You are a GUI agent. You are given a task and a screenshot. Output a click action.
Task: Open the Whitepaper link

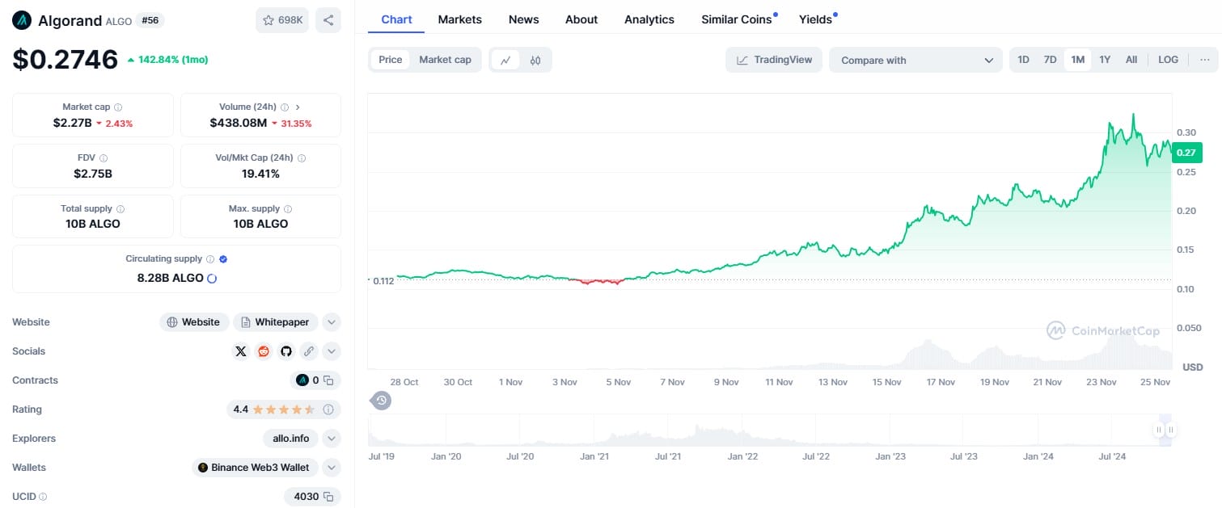[275, 322]
